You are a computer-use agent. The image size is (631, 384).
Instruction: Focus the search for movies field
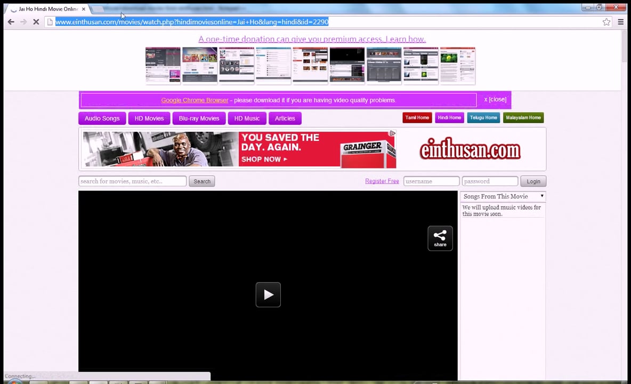click(x=132, y=181)
